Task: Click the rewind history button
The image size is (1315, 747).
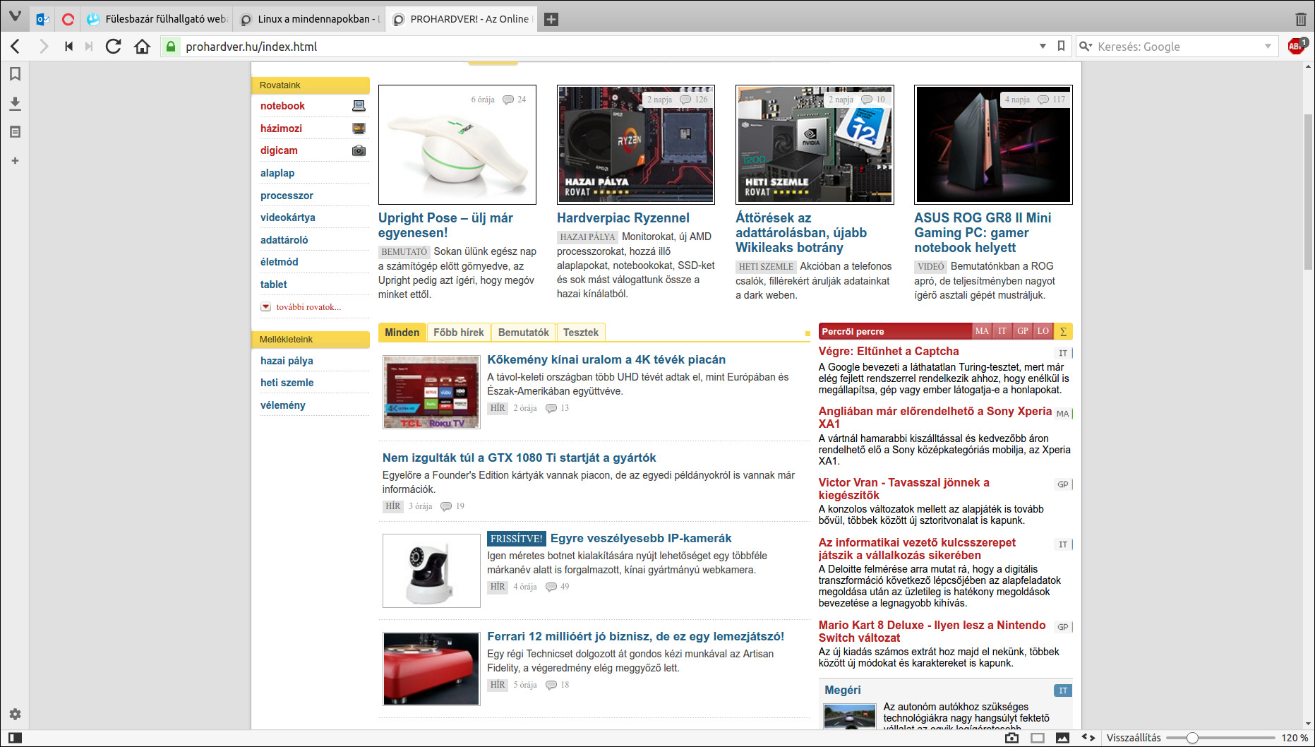Action: (68, 47)
